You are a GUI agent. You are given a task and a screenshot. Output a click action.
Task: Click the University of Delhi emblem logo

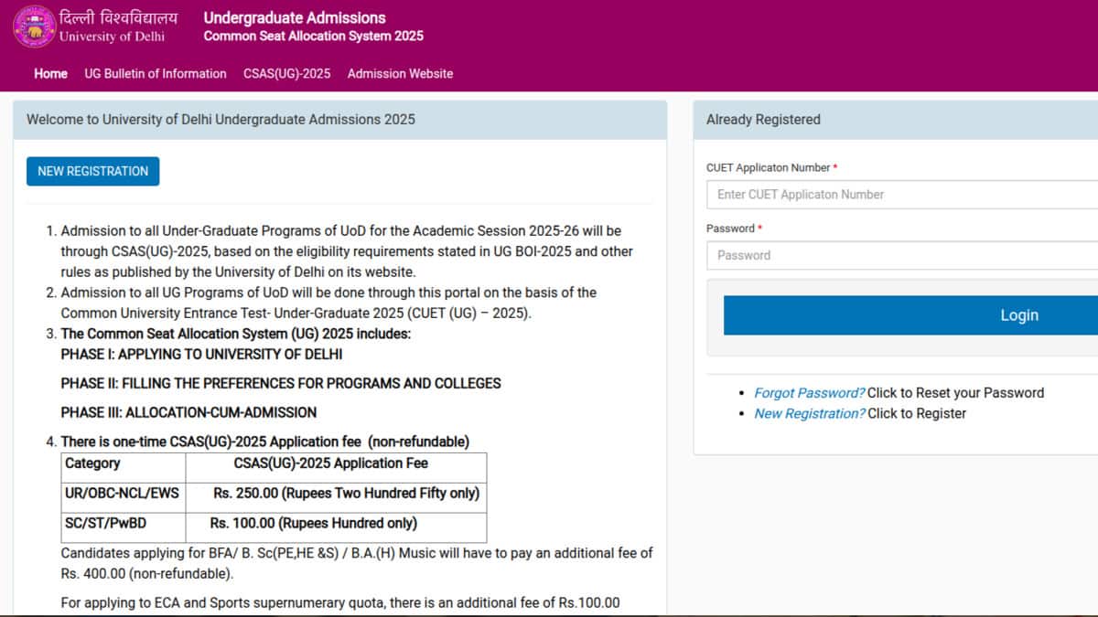tap(35, 27)
